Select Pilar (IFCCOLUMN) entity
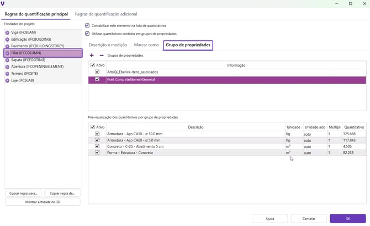Screen dimensions: 370x226 click(43, 53)
